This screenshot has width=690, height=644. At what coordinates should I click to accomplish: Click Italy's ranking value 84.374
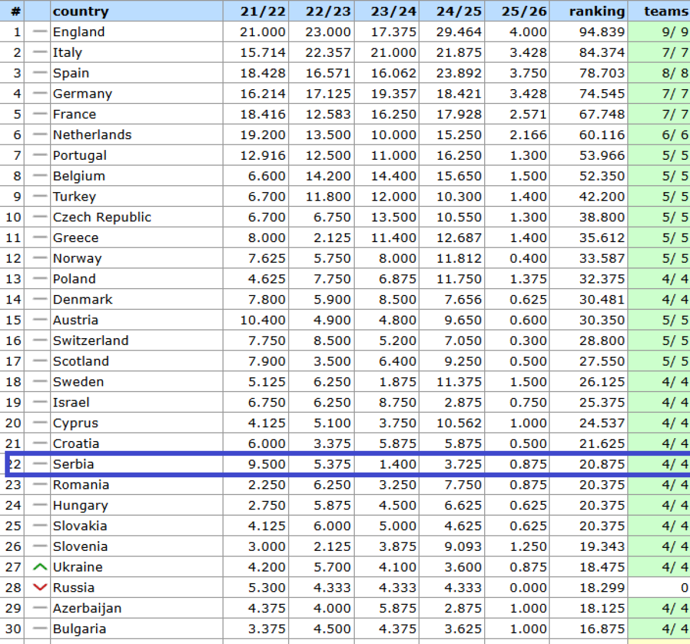601,53
